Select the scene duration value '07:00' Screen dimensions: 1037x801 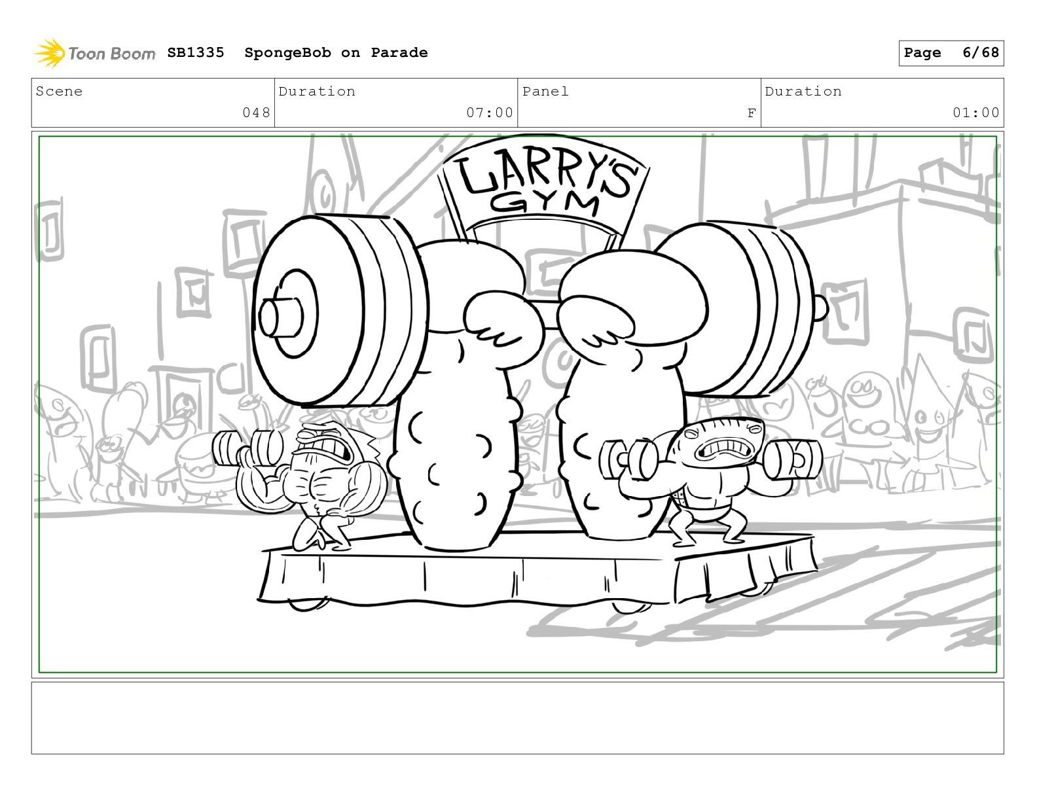click(x=490, y=113)
